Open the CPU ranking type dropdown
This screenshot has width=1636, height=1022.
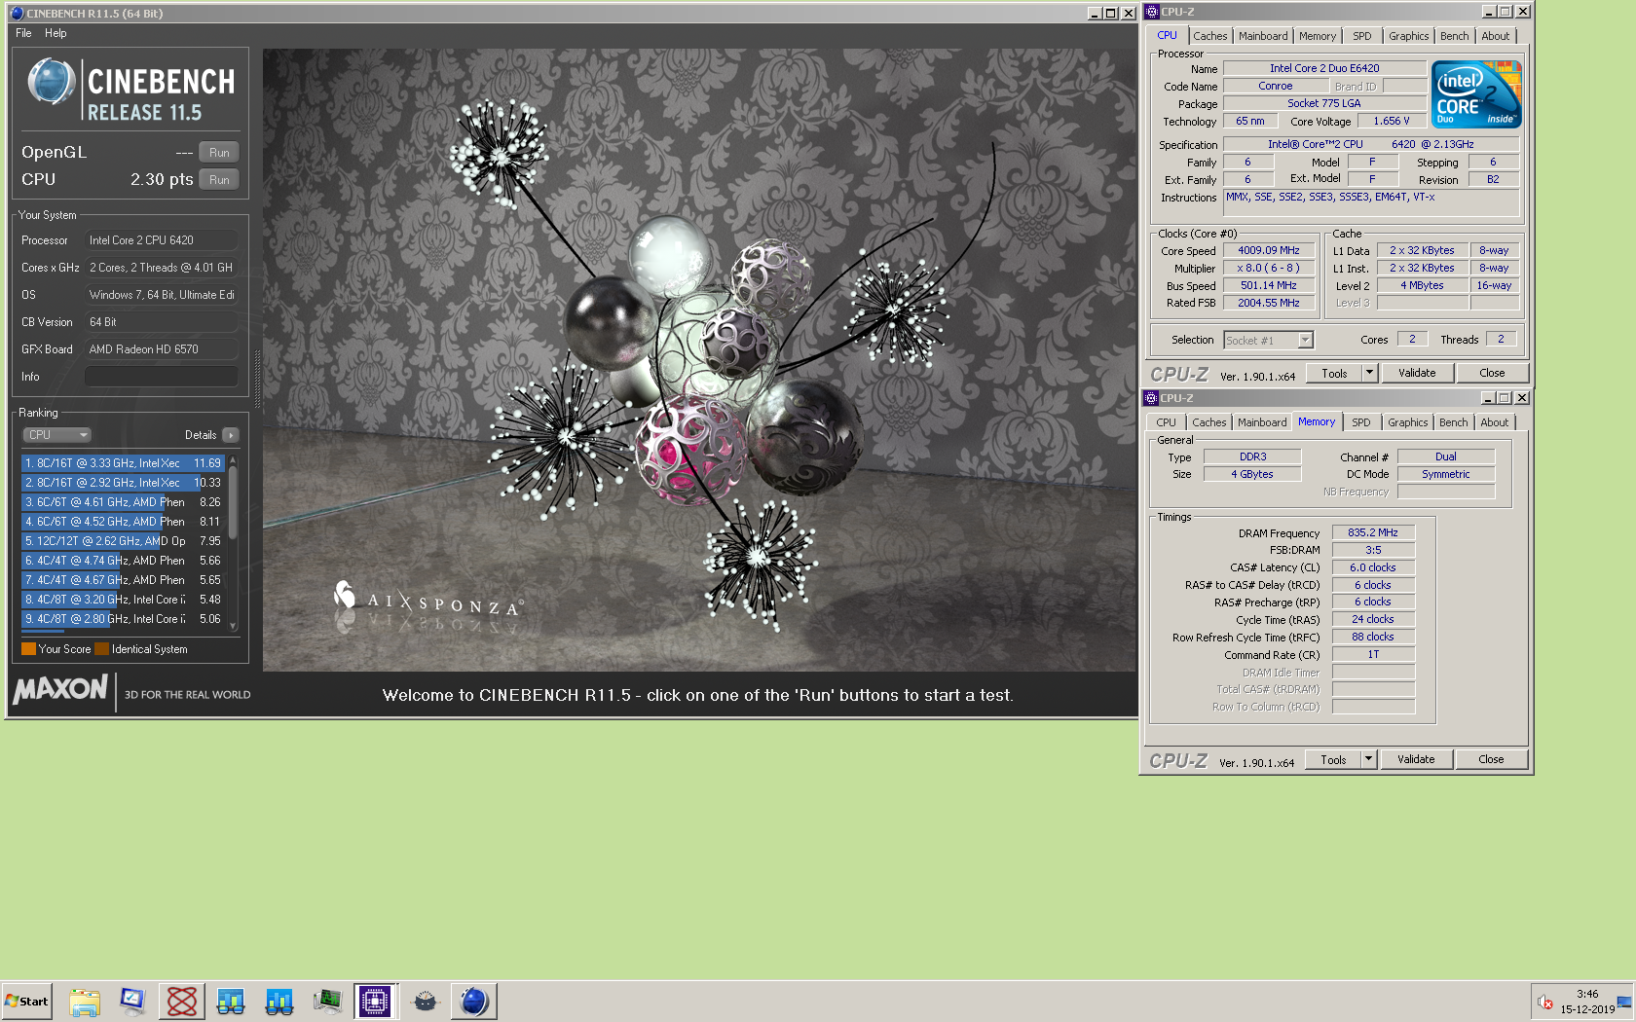pyautogui.click(x=56, y=435)
